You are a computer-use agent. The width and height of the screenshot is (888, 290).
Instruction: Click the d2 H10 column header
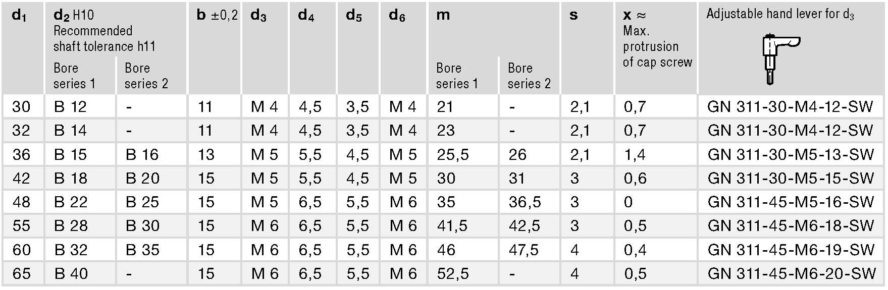click(74, 16)
